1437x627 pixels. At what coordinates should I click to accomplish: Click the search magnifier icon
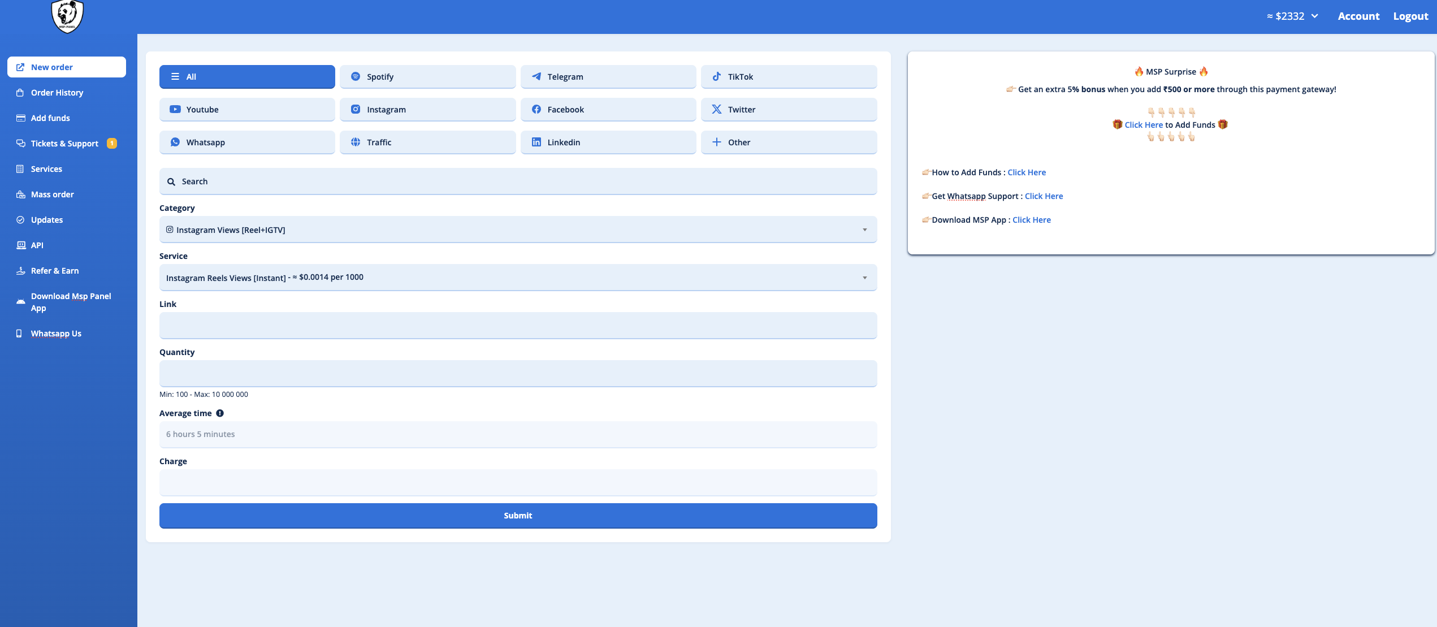pos(171,181)
